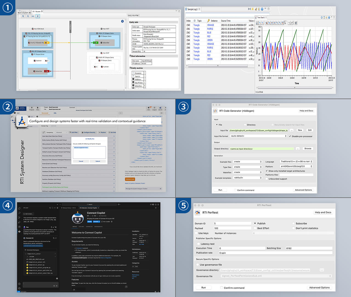Click the Payload input field
This screenshot has height=297, width=351.
click(x=232, y=228)
